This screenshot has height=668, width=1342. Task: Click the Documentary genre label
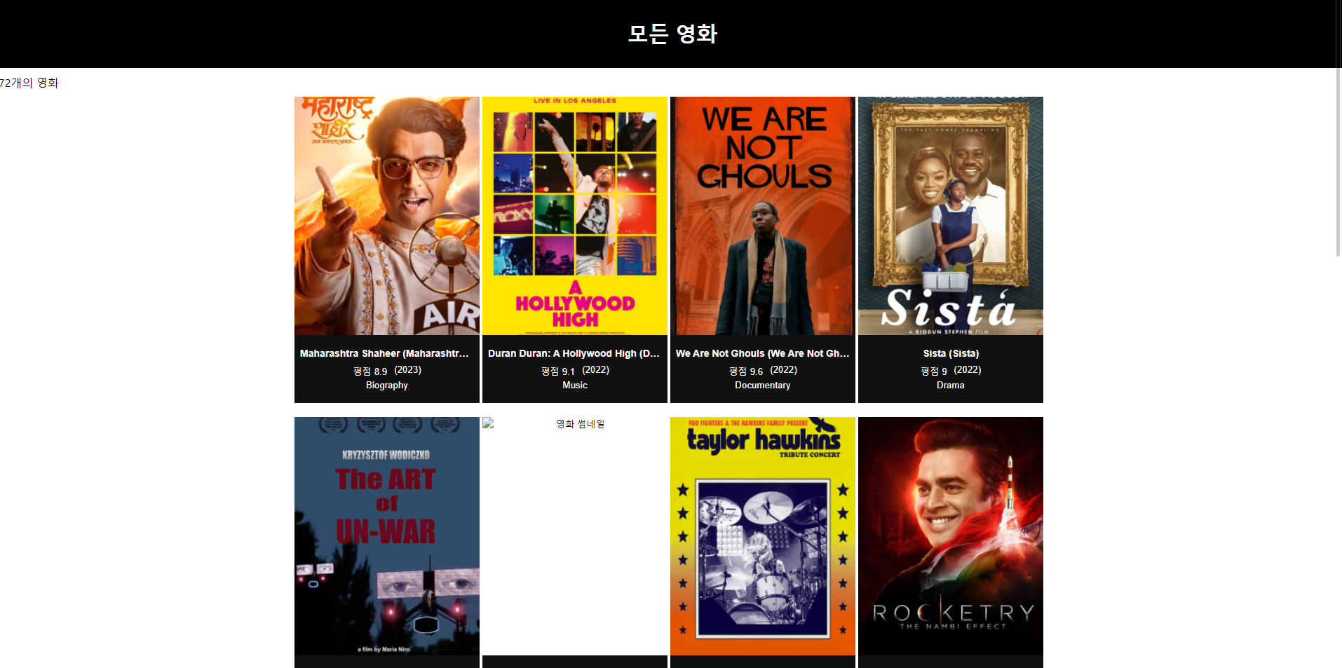[763, 385]
